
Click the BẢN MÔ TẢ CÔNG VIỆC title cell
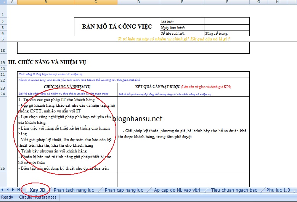(117, 27)
